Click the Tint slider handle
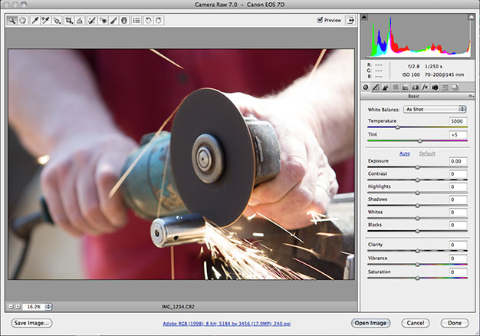This screenshot has width=480, height=336. click(420, 140)
